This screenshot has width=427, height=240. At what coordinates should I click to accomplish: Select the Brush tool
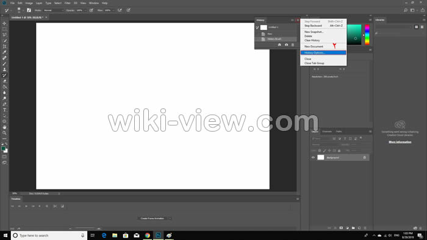tap(4, 64)
